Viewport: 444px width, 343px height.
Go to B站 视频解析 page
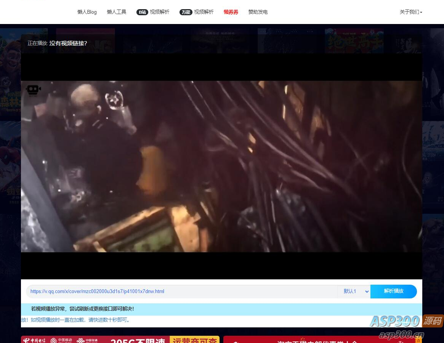click(x=153, y=12)
